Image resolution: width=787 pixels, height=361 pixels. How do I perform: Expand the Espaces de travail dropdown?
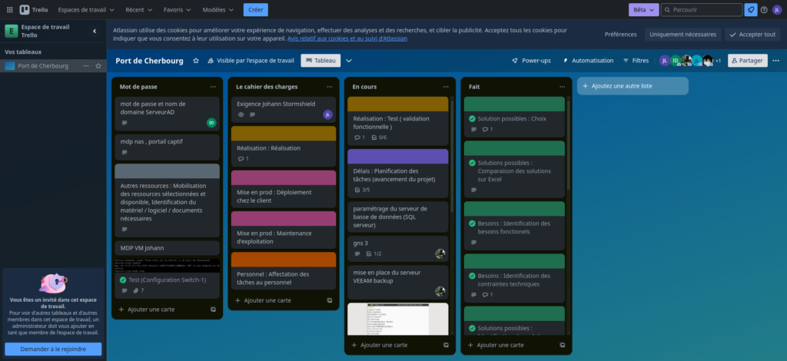pyautogui.click(x=86, y=10)
